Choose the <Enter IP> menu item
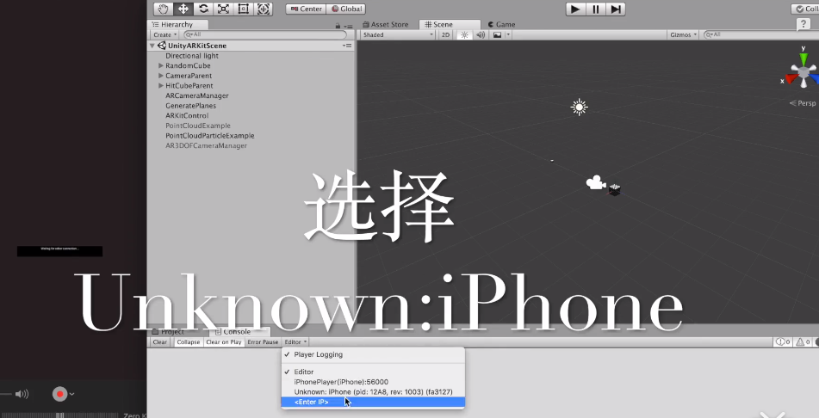Viewport: 819px width, 418px height. pos(373,402)
